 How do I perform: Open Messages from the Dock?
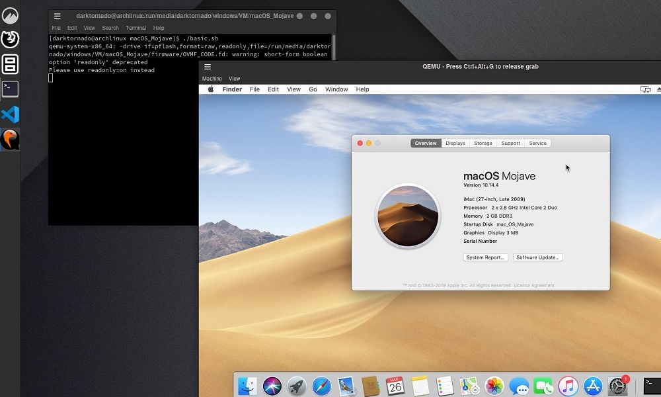pos(518,386)
